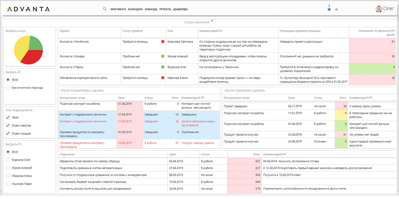This screenshot has width=399, height=199.
Task: Click green status dot for Филиал в г.Самара
Action: click(x=163, y=56)
